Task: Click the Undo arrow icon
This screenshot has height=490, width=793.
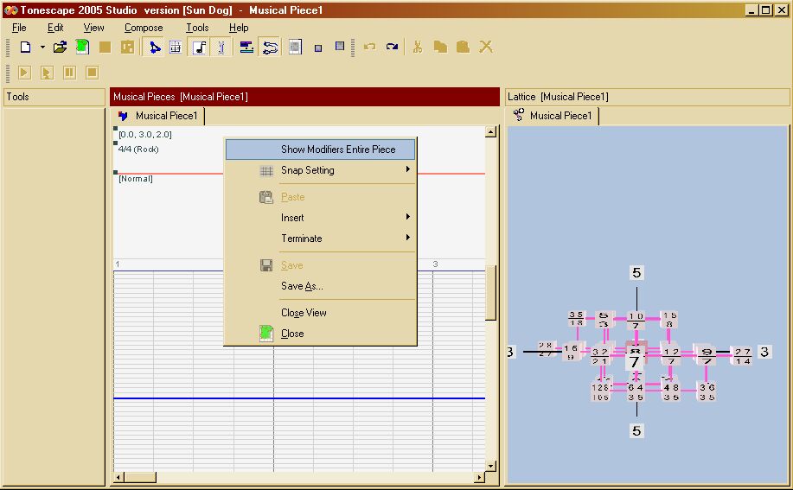Action: pos(370,47)
